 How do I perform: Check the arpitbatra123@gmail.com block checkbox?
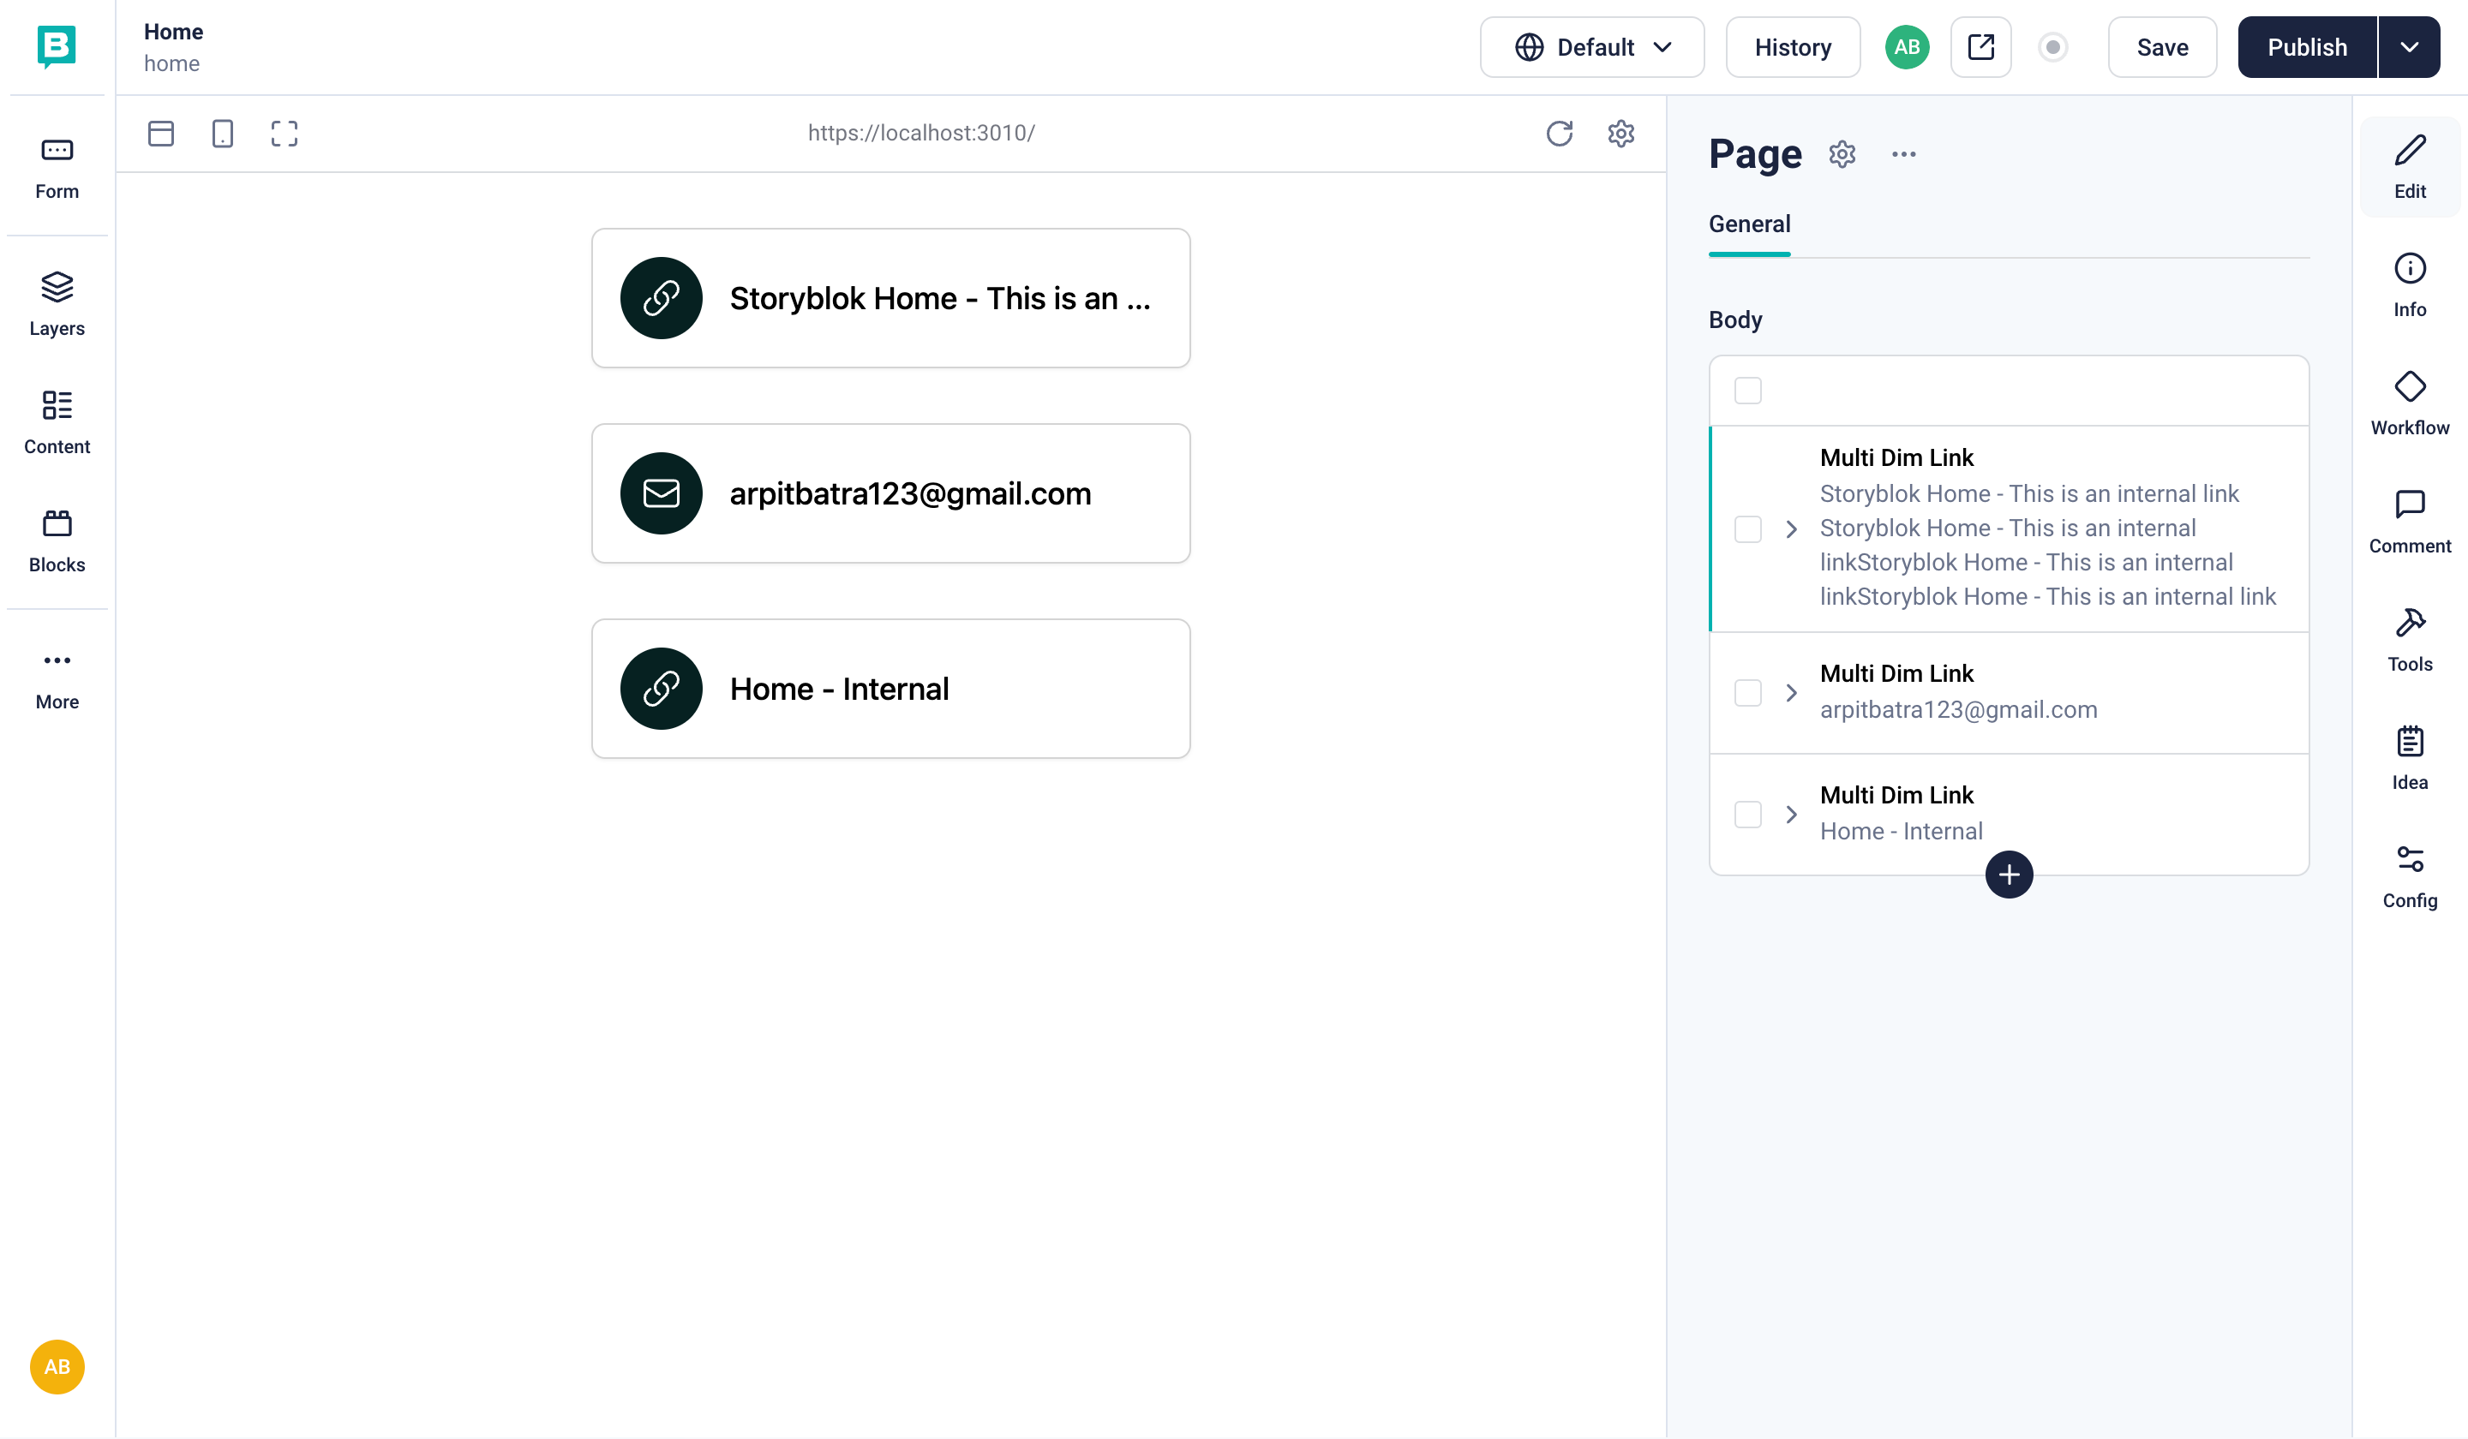click(1747, 692)
